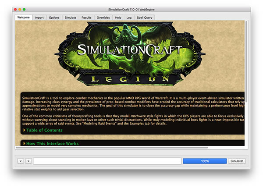This screenshot has width=263, height=187.
Task: Click the italic word Patchwerk in text
Action: (x=138, y=116)
